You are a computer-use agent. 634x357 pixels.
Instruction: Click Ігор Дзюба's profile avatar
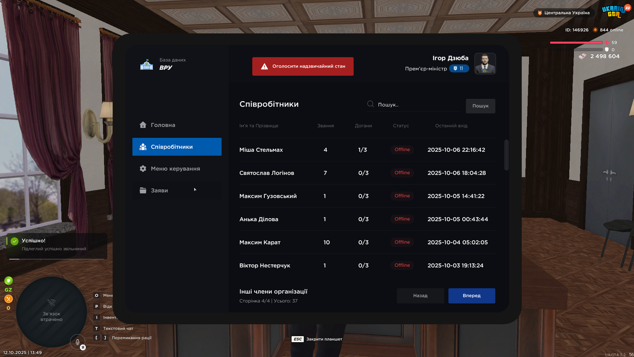click(x=485, y=63)
